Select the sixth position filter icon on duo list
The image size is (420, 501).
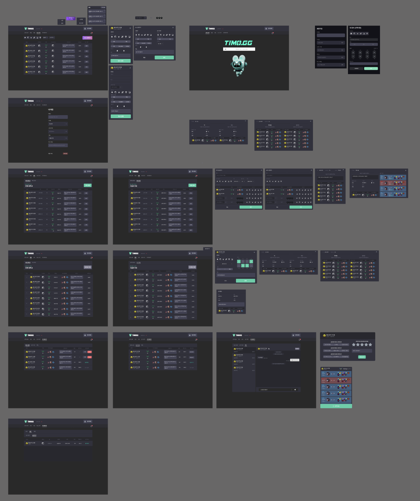(x=40, y=38)
